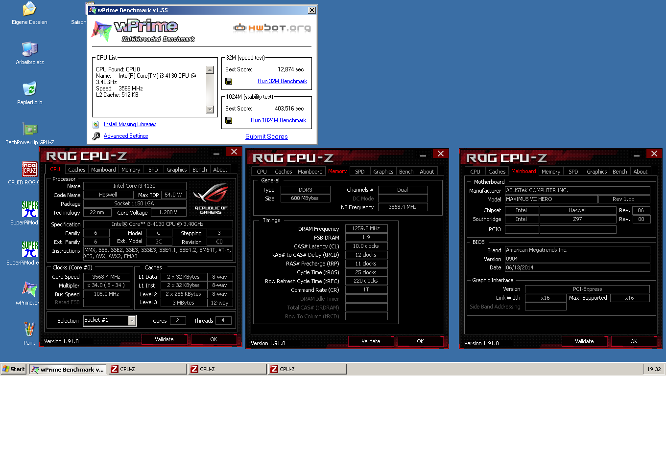Launch SuperPiMod.exe desktop icon
666x464 pixels.
(x=29, y=249)
